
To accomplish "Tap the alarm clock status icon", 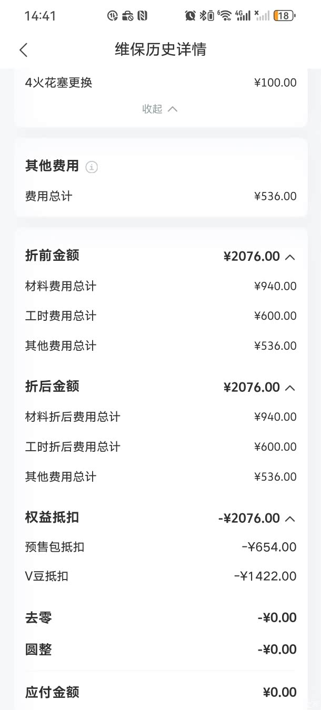I will 190,16.
